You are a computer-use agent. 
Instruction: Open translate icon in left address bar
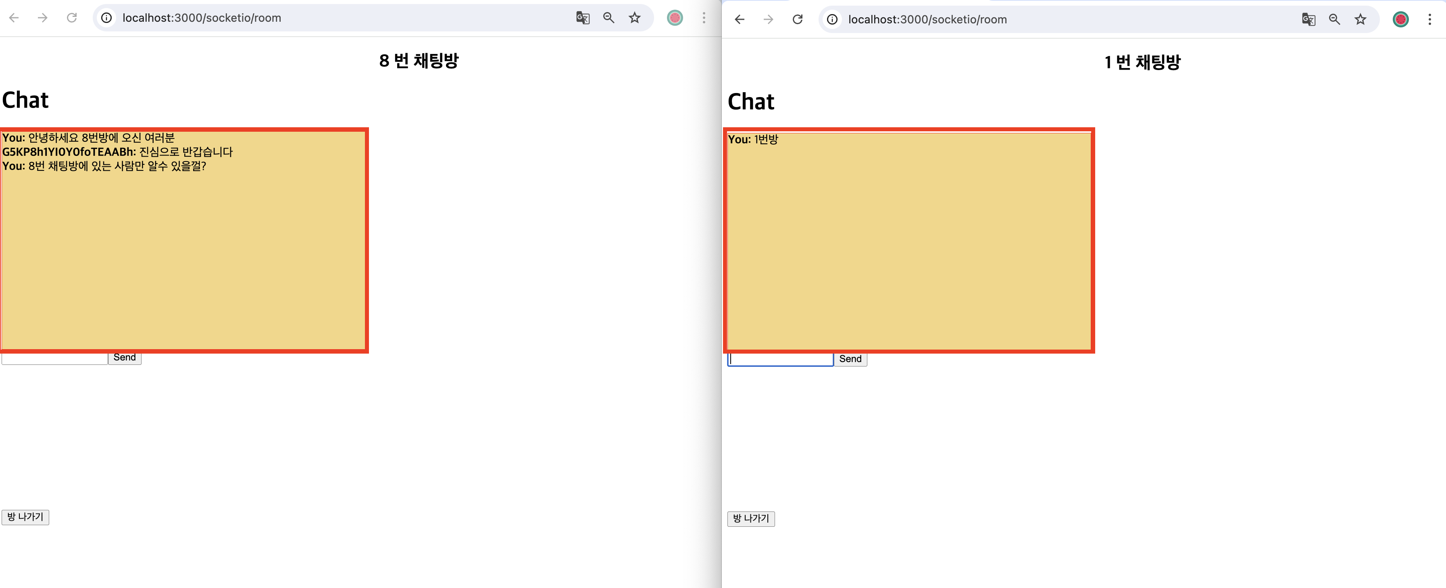pos(583,18)
